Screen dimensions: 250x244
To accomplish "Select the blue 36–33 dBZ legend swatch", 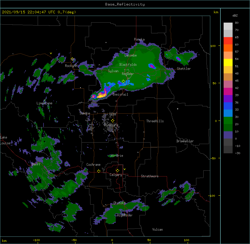I will point(228,106).
